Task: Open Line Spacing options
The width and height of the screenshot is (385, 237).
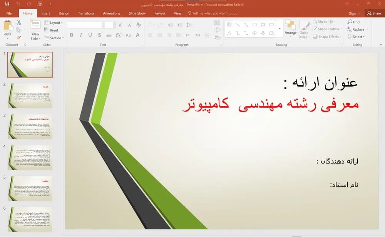Action: coord(189,25)
